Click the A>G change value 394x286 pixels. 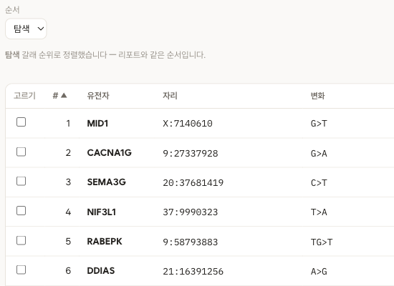319,272
